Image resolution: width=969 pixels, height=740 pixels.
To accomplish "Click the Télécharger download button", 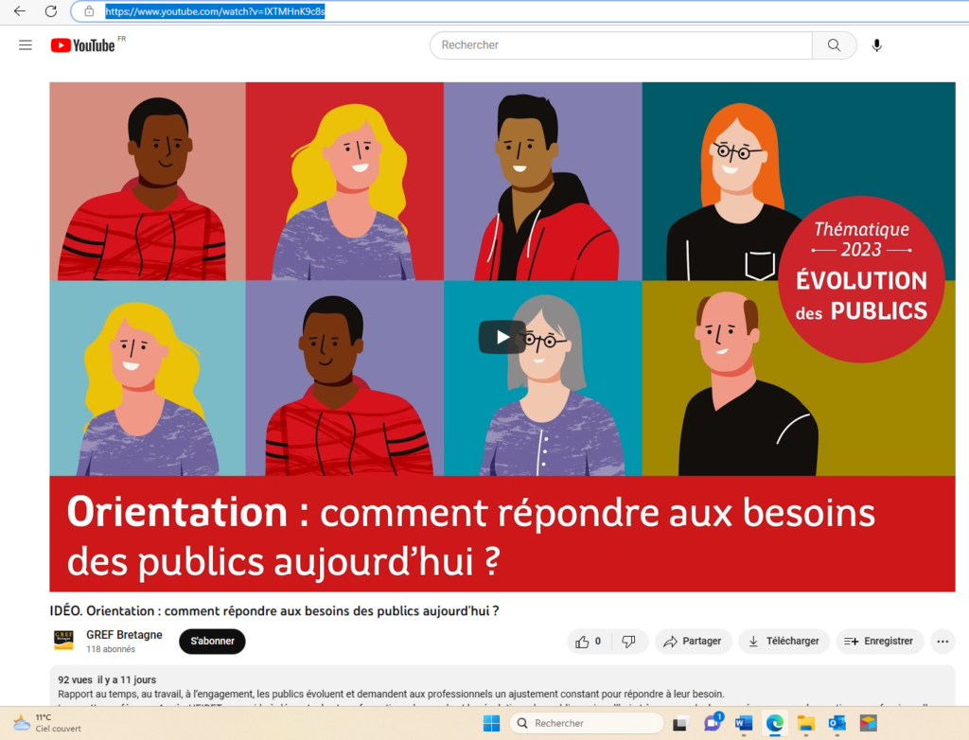I will coord(784,642).
